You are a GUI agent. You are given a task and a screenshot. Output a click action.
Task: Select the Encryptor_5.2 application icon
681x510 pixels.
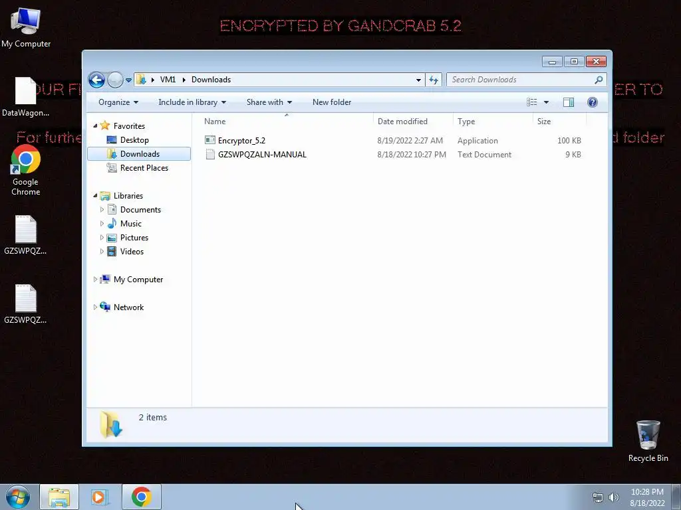210,140
